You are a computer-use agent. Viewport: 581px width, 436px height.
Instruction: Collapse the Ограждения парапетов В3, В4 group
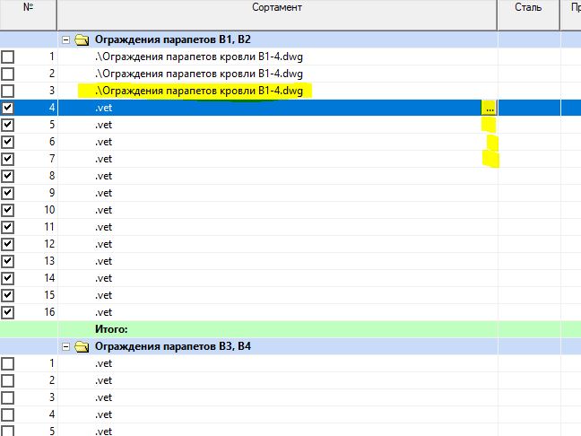coord(65,346)
